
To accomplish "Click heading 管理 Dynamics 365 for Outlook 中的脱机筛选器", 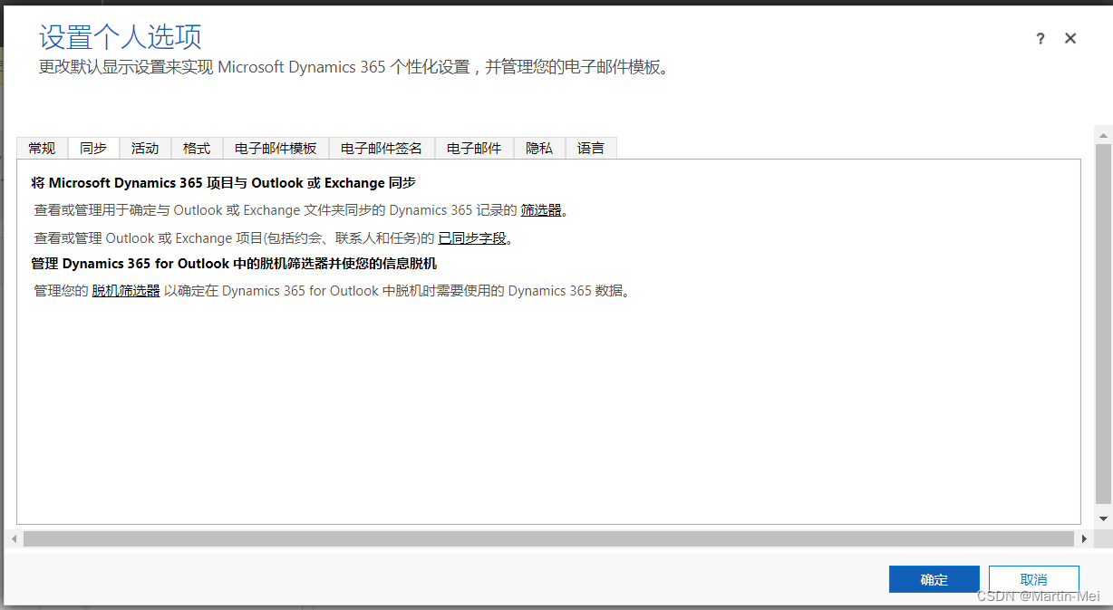I will tap(234, 264).
